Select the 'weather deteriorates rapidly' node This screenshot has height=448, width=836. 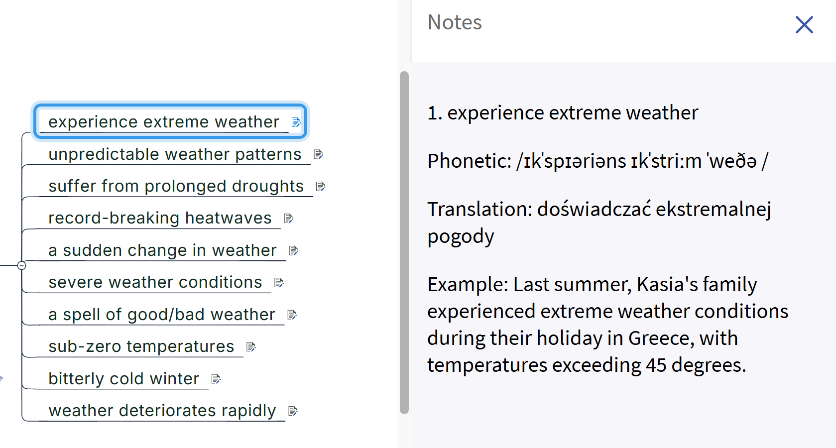[x=162, y=411]
